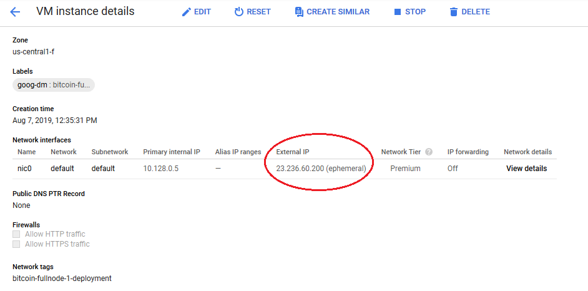This screenshot has width=588, height=291.
Task: Select network tag bitcoin-fullnode-1-deployment
Action: click(x=62, y=279)
